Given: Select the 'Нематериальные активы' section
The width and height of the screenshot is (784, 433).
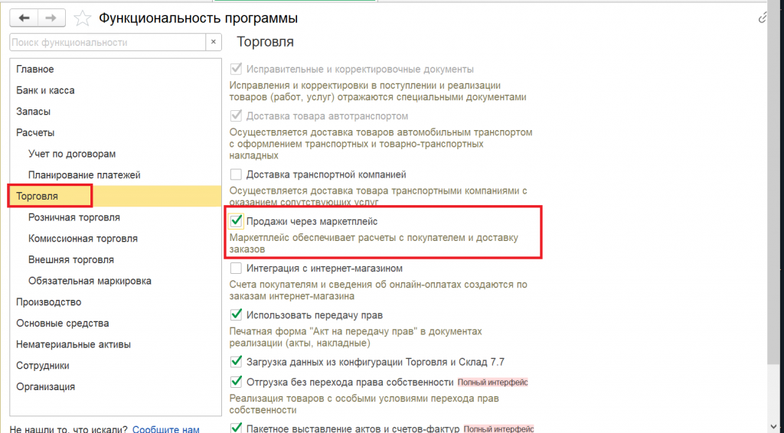Looking at the screenshot, I should pyautogui.click(x=116, y=344).
